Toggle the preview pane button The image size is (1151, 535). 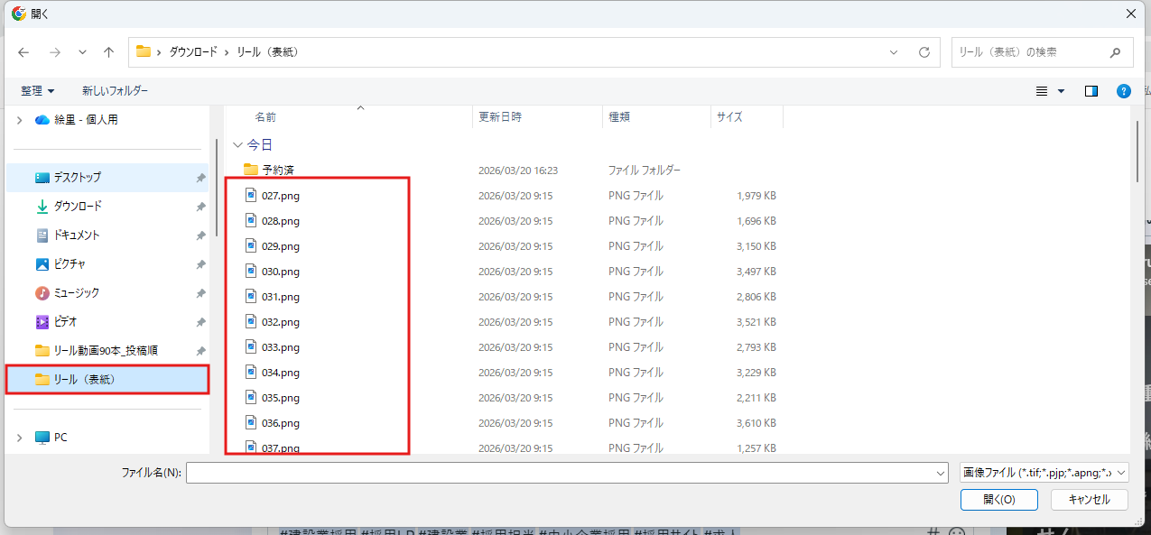1090,90
